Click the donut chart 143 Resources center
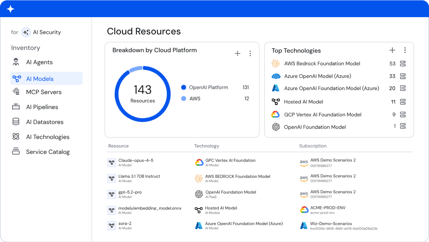The image size is (429, 242). (143, 94)
